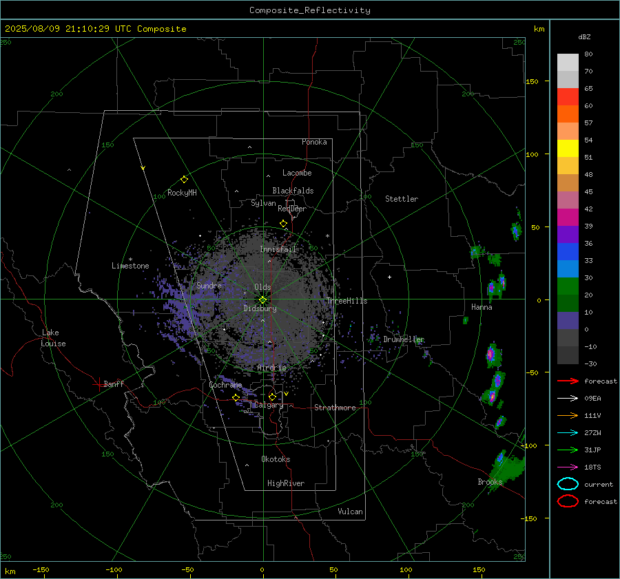Click the green 31JP arrow in legend
This screenshot has height=579, width=620.
[568, 450]
